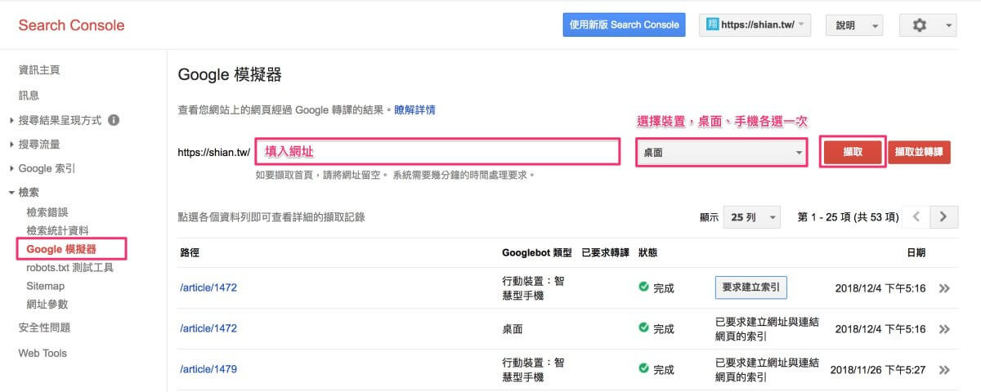
Task: Open the 瞭解詳情 link
Action: tap(414, 109)
